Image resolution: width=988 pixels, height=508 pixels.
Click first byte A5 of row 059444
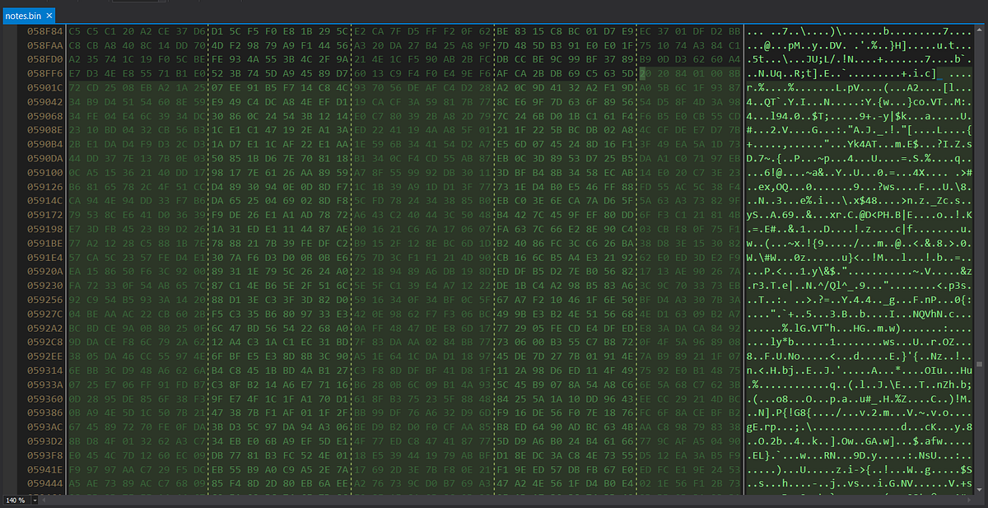pyautogui.click(x=74, y=482)
